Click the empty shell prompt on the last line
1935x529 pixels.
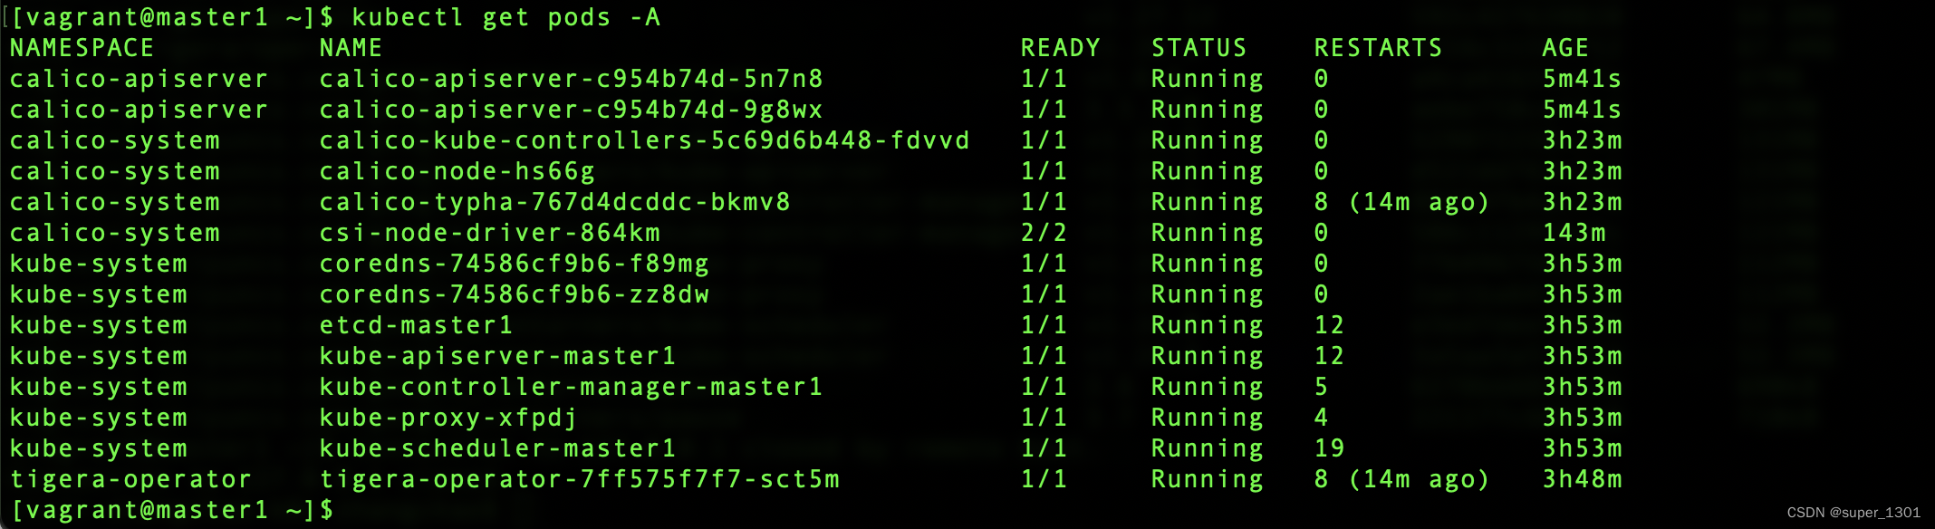(x=172, y=510)
